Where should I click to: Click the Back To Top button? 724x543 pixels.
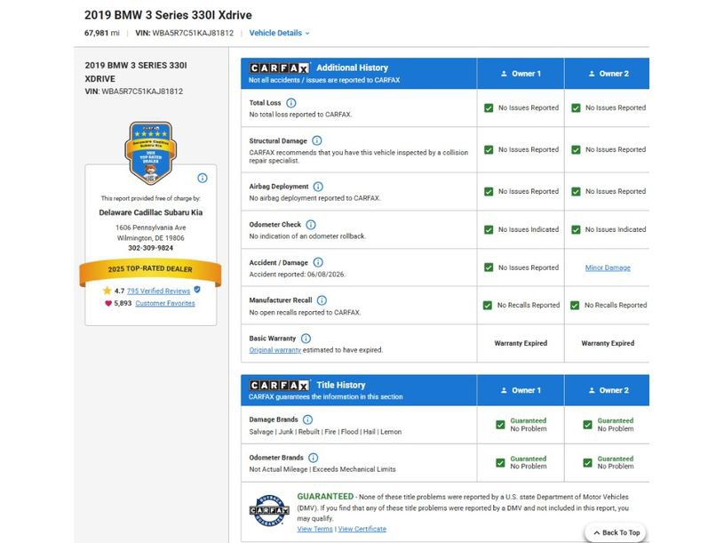(616, 532)
